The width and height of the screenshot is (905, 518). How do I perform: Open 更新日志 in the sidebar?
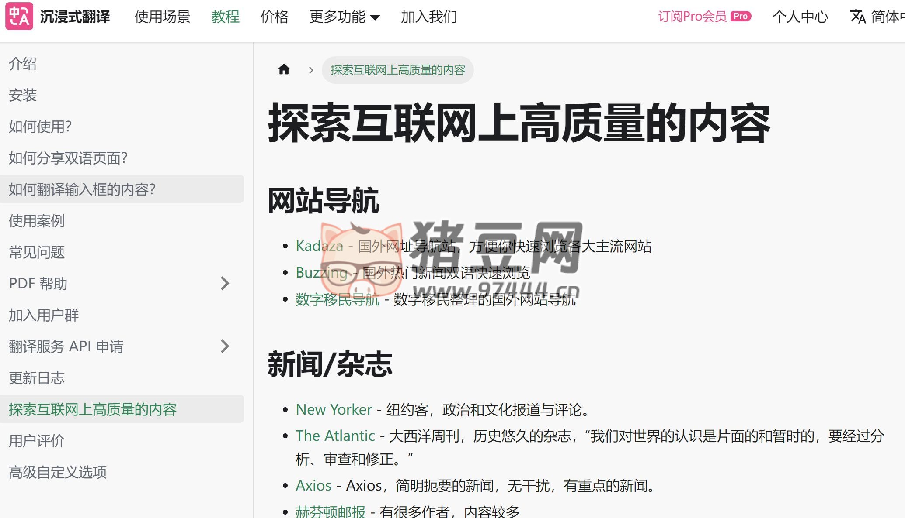[37, 378]
